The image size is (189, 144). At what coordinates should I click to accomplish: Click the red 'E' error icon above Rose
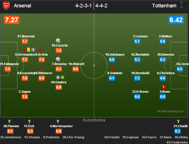164,87
